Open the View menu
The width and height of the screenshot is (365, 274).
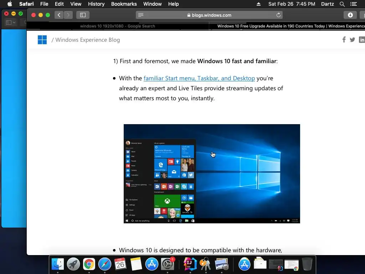click(76, 4)
